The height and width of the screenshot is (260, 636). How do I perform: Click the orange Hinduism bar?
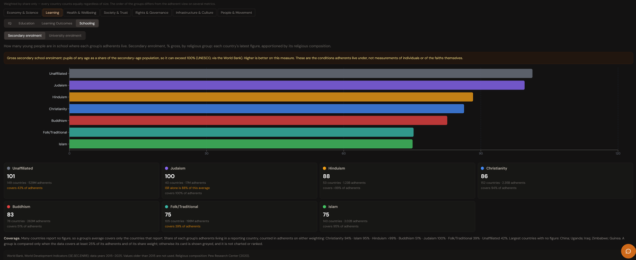tap(271, 97)
